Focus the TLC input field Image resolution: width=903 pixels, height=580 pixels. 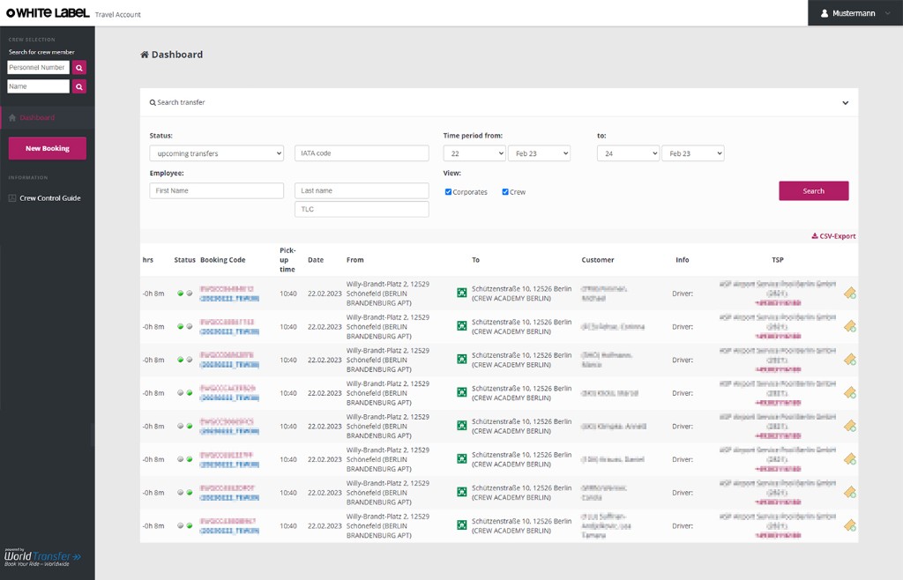tap(362, 209)
